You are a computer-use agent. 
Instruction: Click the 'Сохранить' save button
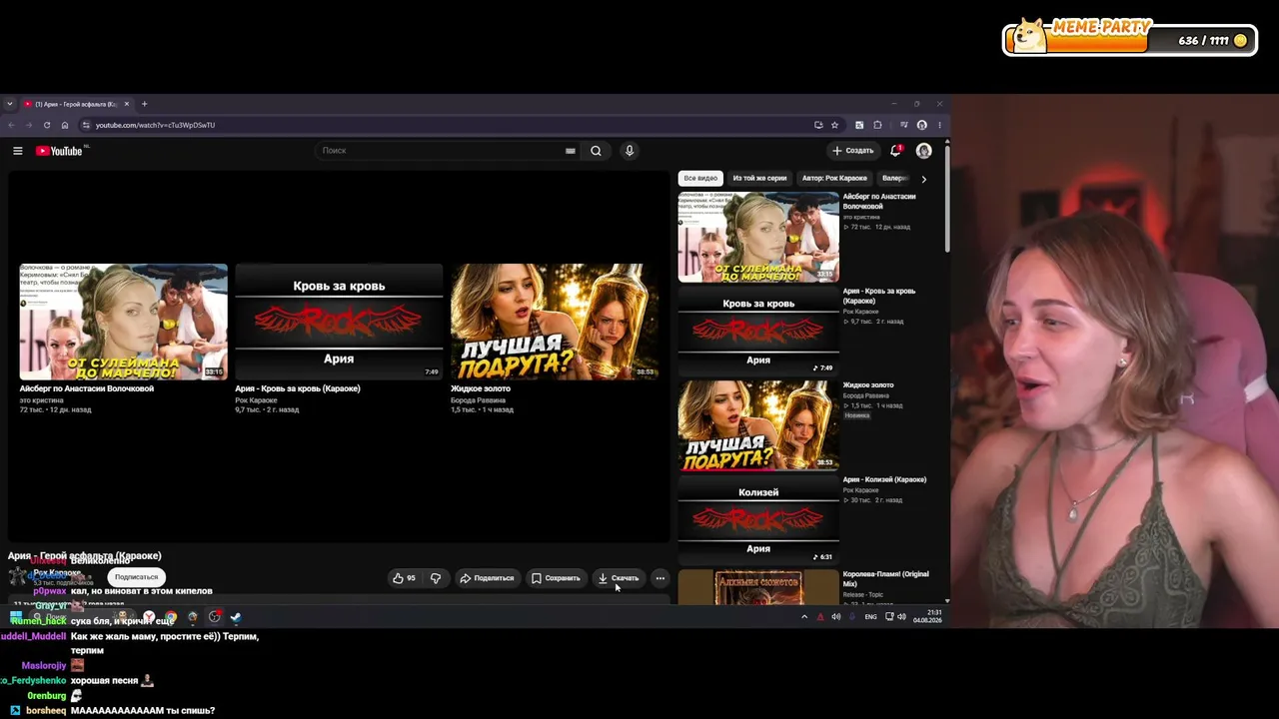tap(556, 578)
